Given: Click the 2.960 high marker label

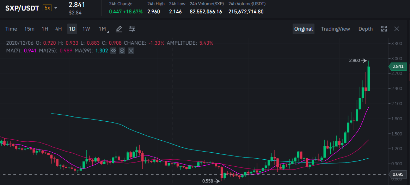Looking at the screenshot, I should (355, 60).
